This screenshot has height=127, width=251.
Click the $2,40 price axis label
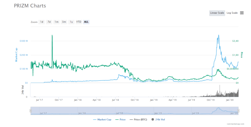click(x=235, y=41)
